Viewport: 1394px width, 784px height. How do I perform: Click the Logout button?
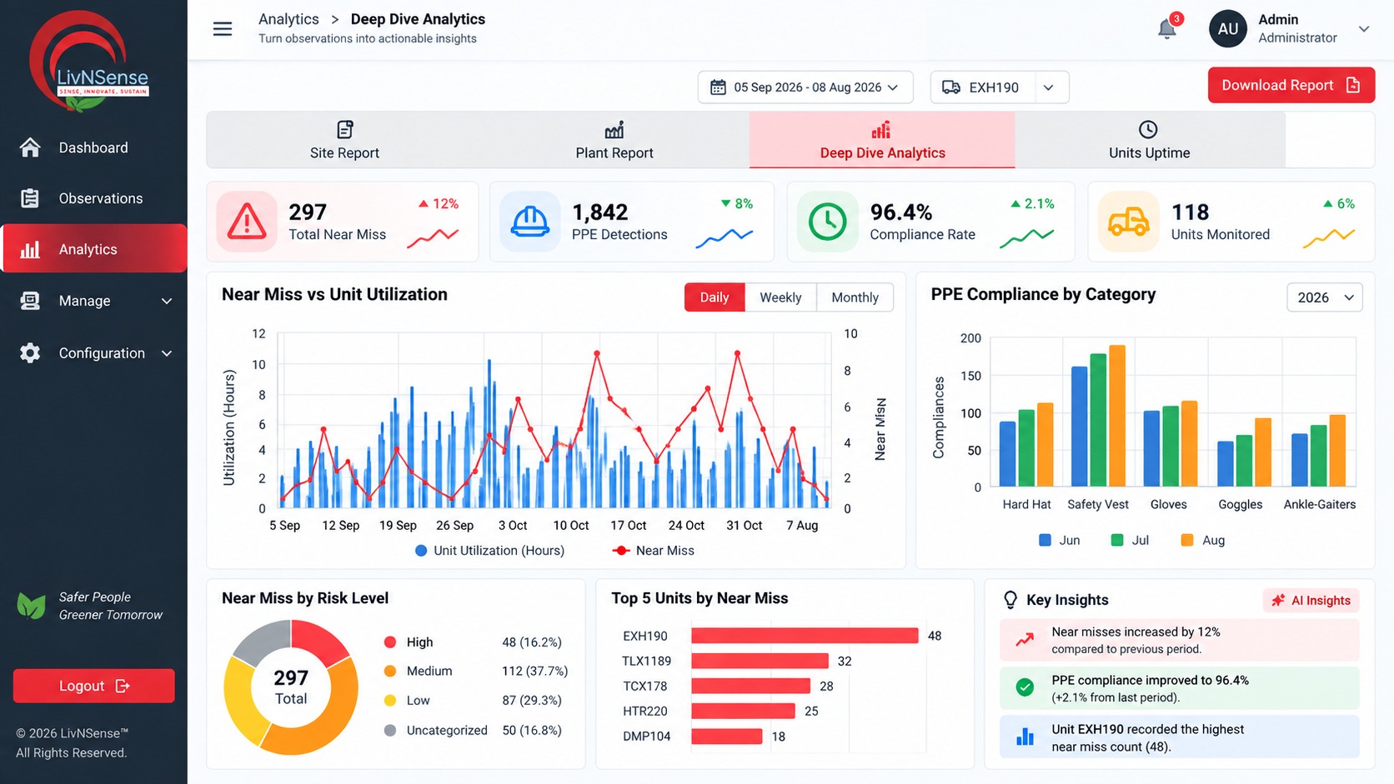(x=94, y=686)
